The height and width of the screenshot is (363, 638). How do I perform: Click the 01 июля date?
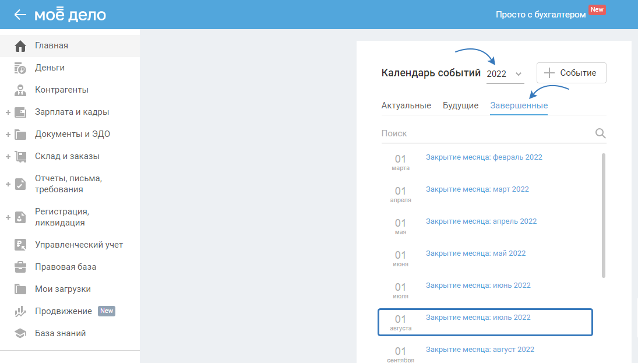(x=400, y=291)
